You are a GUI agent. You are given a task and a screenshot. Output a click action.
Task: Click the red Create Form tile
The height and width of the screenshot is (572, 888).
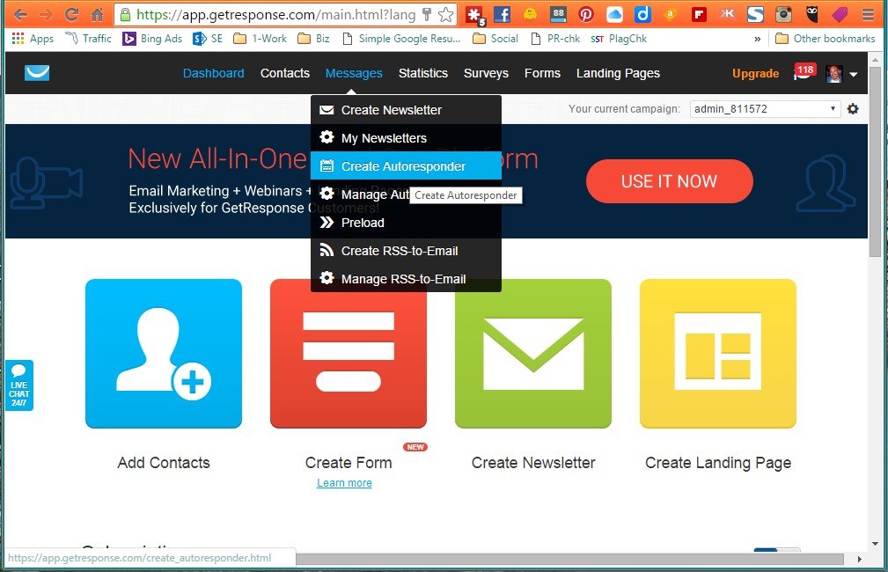coord(349,359)
